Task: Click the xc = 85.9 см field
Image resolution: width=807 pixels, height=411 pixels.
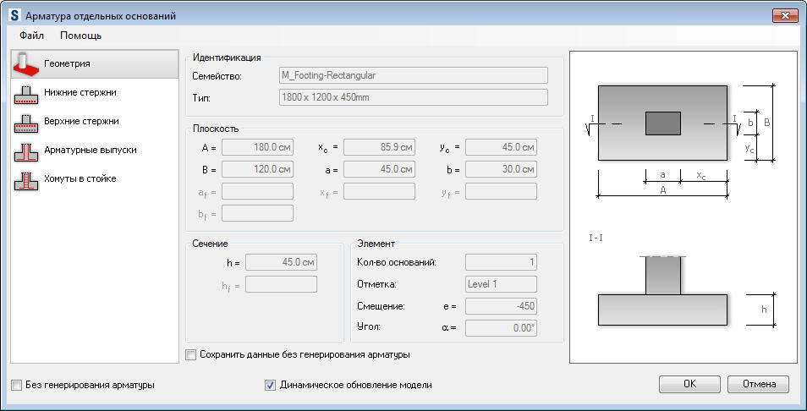Action: pyautogui.click(x=379, y=147)
